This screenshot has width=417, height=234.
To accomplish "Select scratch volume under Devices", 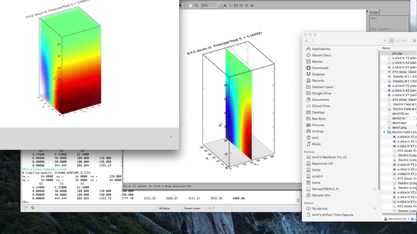I will coord(317,176).
